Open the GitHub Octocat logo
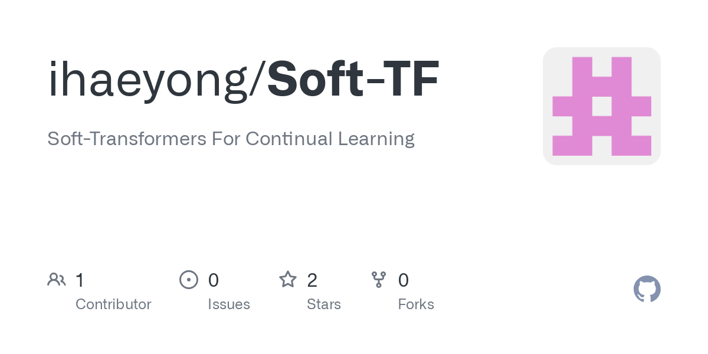The width and height of the screenshot is (708, 354). (647, 289)
